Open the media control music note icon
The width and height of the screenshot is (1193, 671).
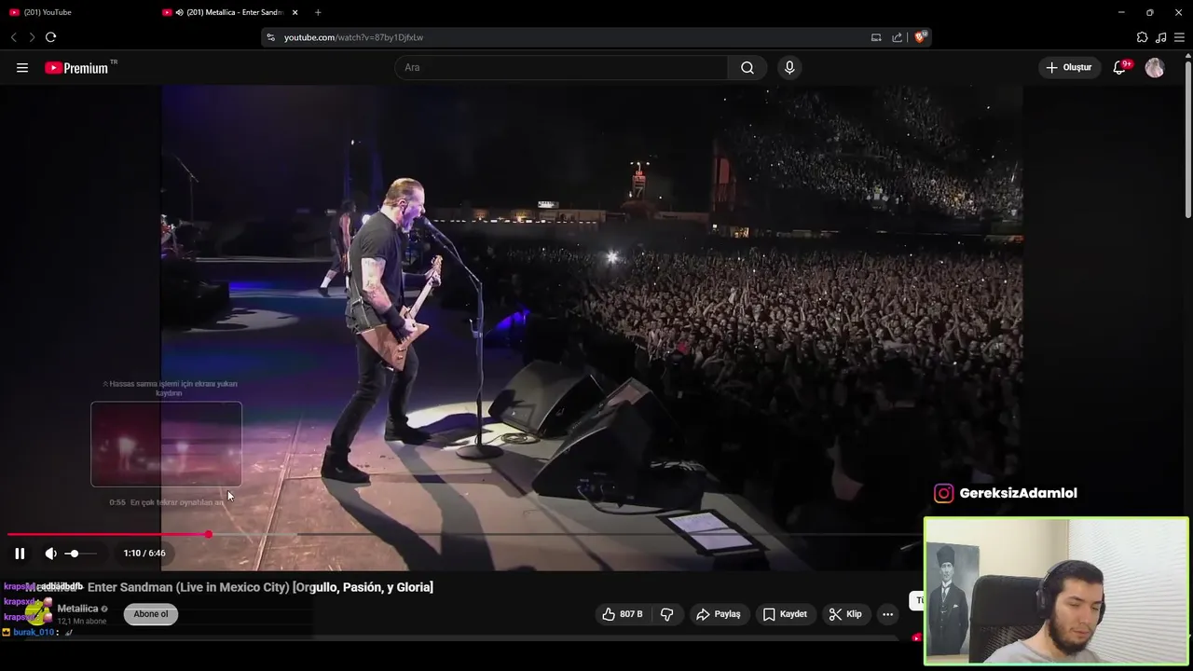tap(1160, 37)
